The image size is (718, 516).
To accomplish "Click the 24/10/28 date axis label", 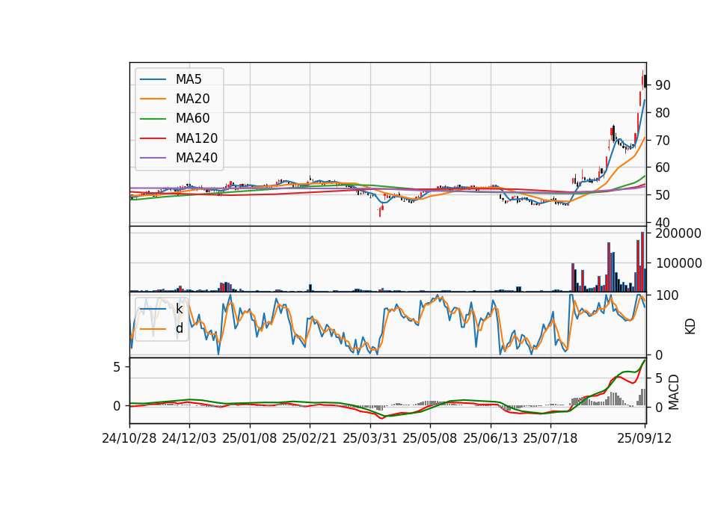I will (x=129, y=438).
